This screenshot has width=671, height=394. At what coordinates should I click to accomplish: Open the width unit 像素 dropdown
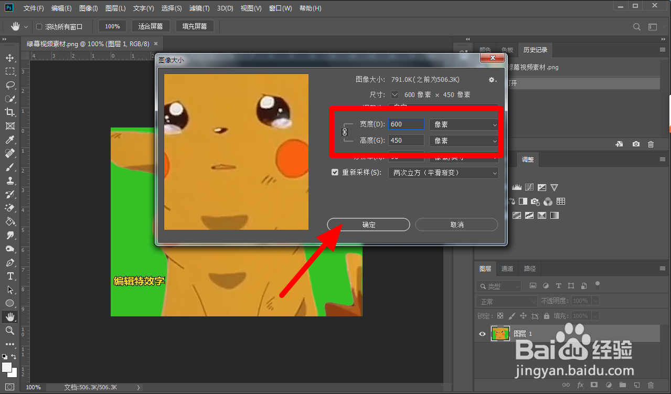point(464,125)
